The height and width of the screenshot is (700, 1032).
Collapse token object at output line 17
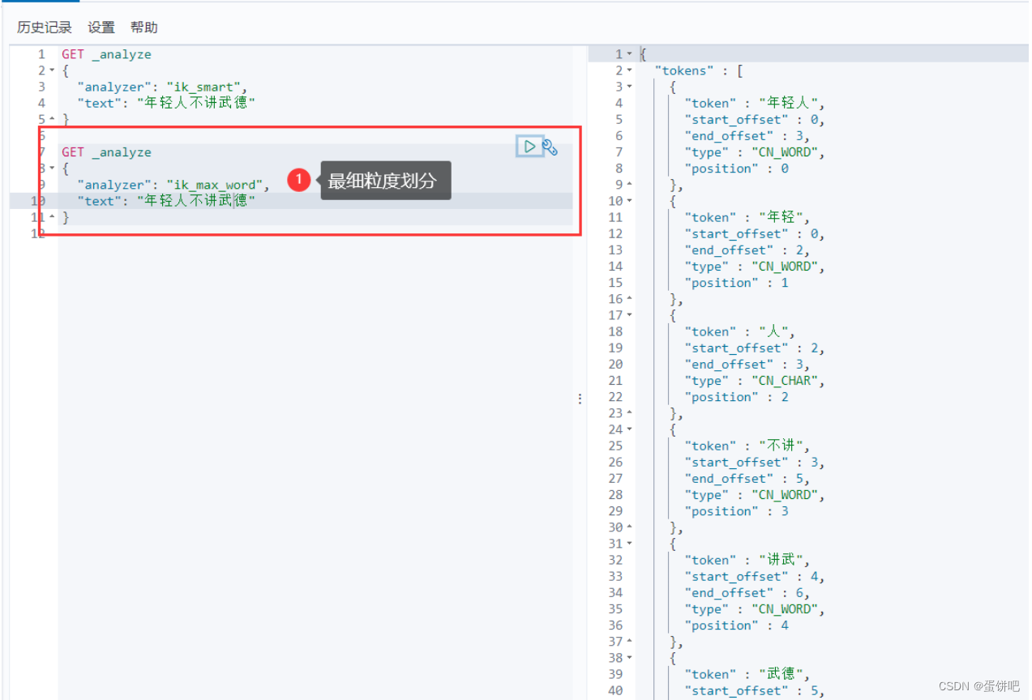coord(629,315)
